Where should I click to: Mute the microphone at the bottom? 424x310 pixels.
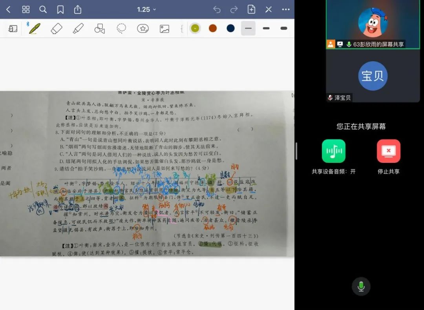pyautogui.click(x=361, y=286)
